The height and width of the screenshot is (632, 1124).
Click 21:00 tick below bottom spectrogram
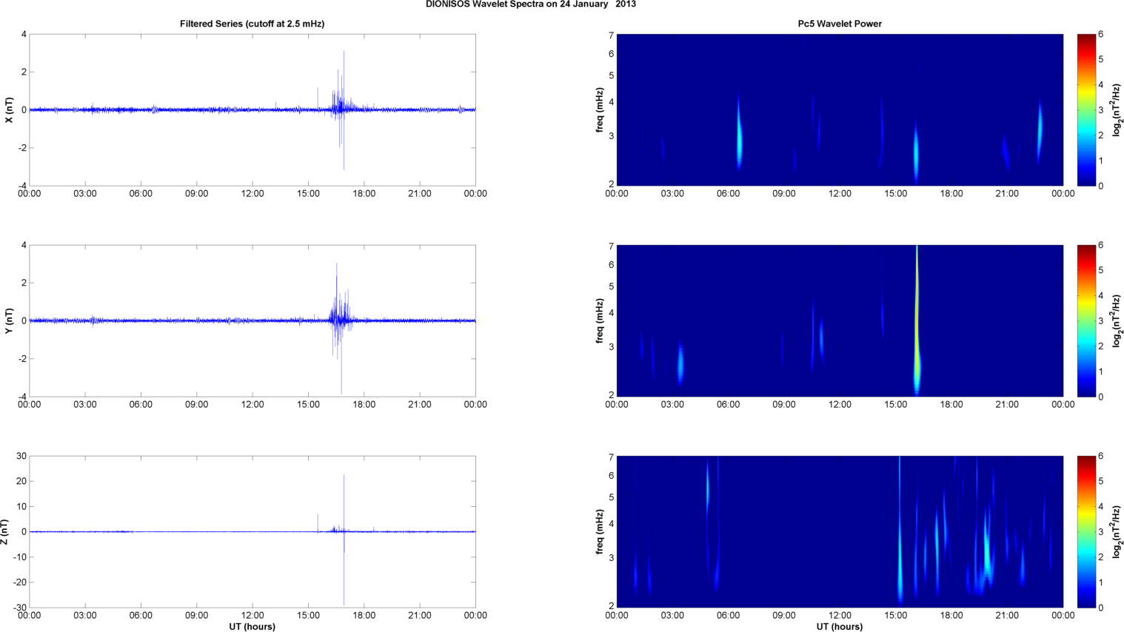click(x=1007, y=616)
